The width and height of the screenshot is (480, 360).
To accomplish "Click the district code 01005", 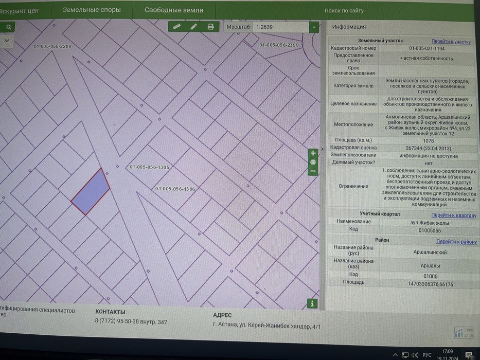I will (431, 277).
